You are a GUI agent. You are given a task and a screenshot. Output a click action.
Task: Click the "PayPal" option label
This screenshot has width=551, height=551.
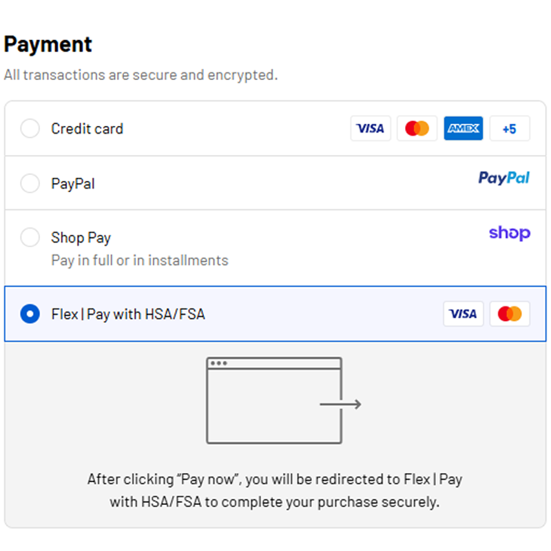pos(73,184)
